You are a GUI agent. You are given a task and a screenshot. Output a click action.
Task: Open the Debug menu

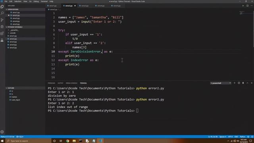(36, 1)
